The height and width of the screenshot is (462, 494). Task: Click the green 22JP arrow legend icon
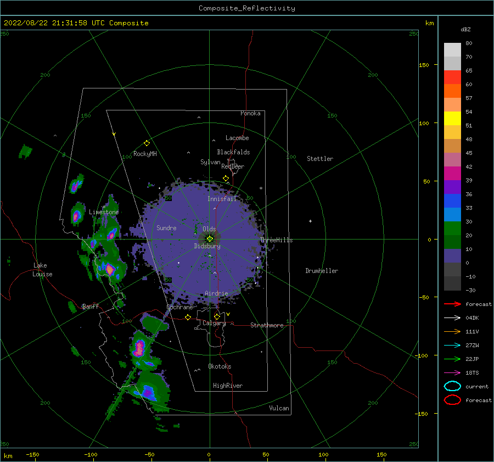click(452, 359)
